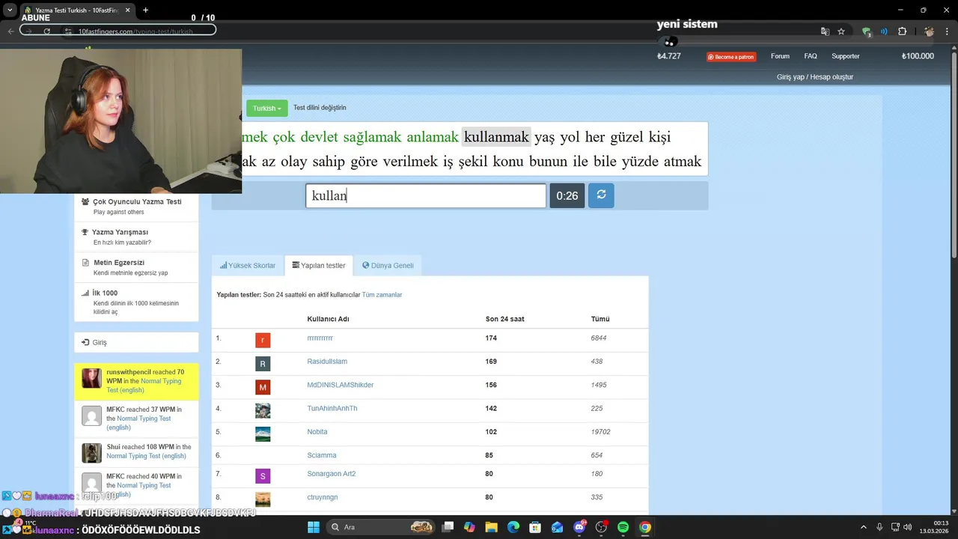This screenshot has height=539, width=958.
Task: Click the clock and date in taskbar
Action: click(x=934, y=527)
